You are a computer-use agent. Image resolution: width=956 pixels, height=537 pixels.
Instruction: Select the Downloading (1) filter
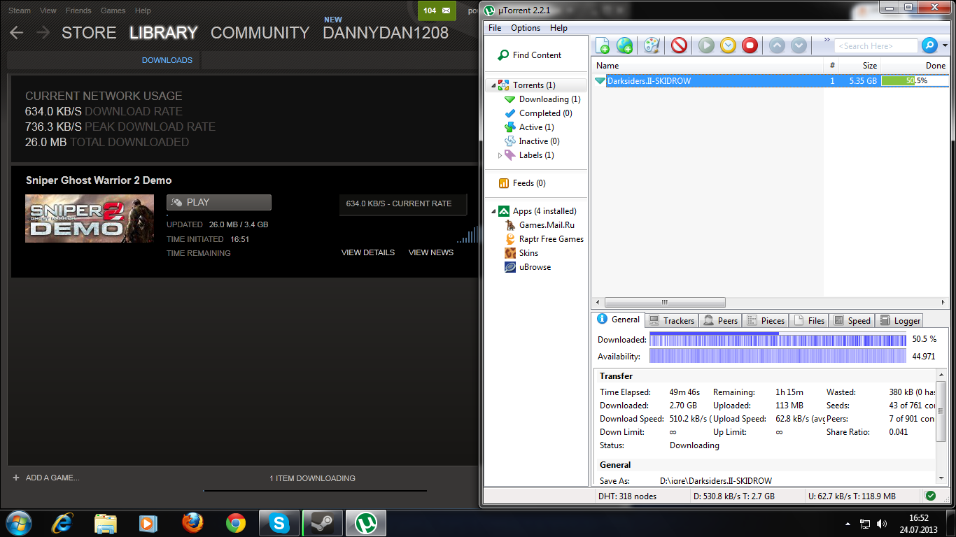(x=550, y=99)
